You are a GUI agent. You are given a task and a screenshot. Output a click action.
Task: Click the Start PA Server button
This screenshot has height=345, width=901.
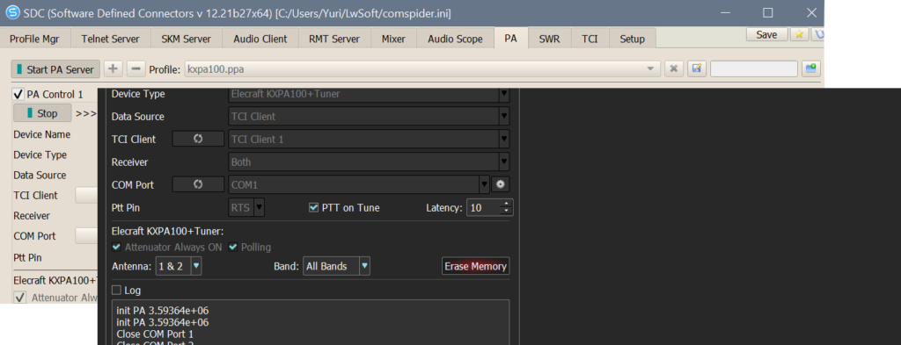55,69
